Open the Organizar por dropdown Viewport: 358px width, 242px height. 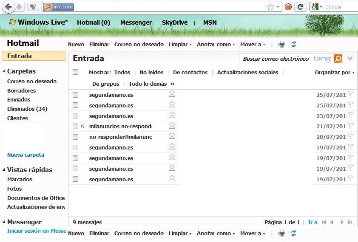(x=335, y=73)
